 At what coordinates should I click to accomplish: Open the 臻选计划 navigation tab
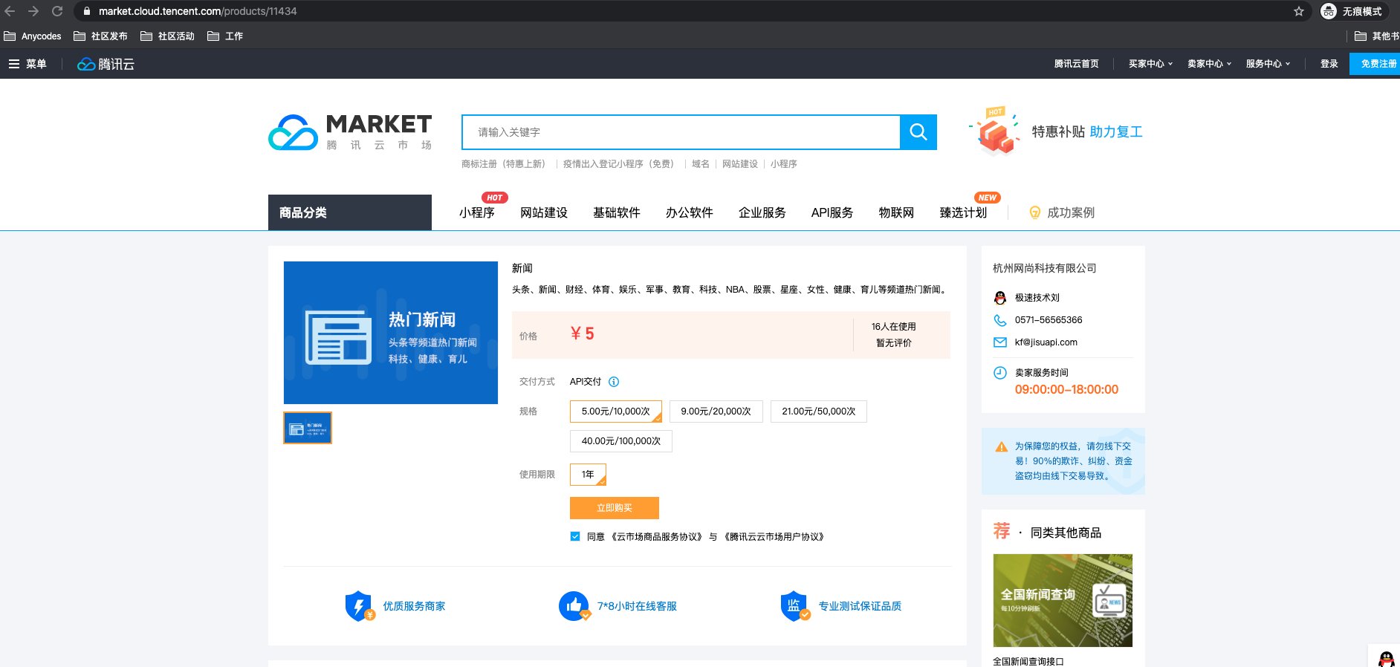964,212
